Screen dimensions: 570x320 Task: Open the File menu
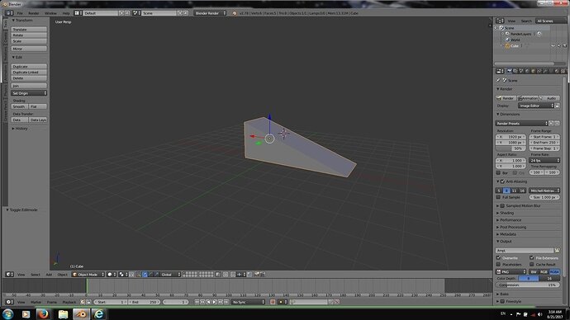coord(20,13)
